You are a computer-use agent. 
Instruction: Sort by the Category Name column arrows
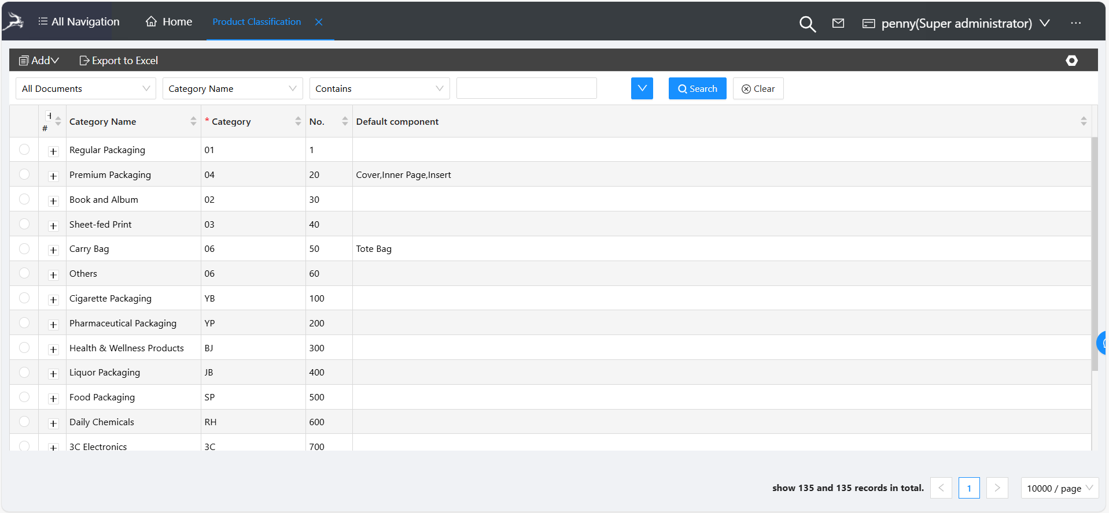(193, 121)
